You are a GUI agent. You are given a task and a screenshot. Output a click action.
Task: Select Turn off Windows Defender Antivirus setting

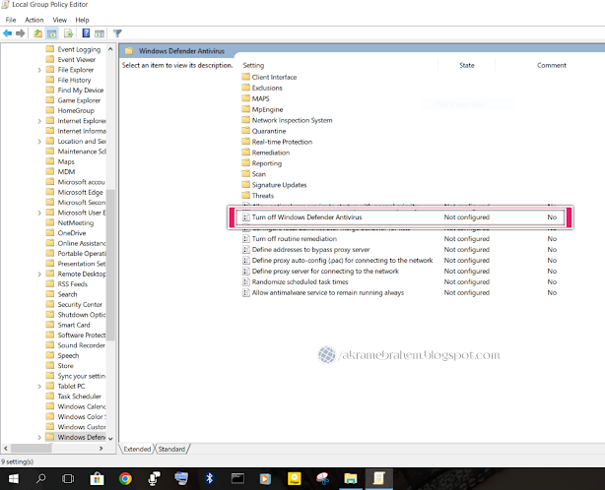pos(400,217)
